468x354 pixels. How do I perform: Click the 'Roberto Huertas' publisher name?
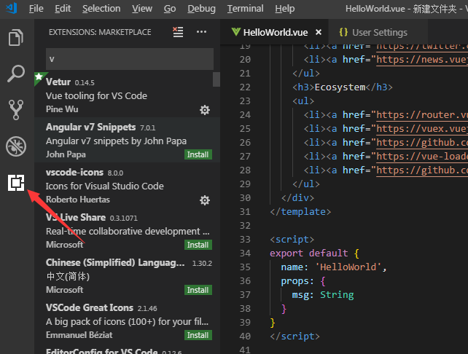[x=78, y=200]
